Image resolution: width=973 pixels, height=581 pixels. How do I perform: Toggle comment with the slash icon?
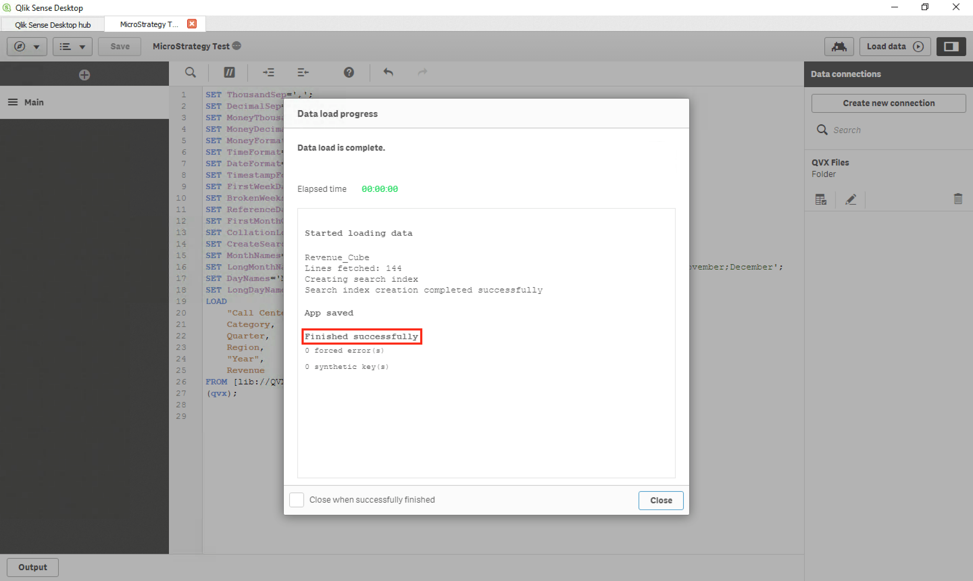(x=229, y=72)
